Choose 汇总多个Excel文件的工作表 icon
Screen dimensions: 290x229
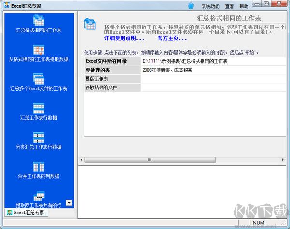[39, 79]
